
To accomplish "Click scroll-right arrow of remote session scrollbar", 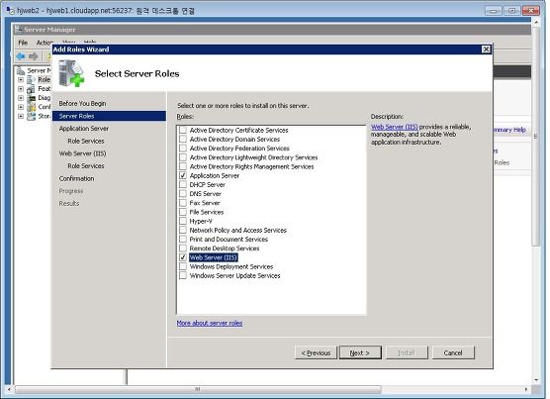I will pos(526,389).
